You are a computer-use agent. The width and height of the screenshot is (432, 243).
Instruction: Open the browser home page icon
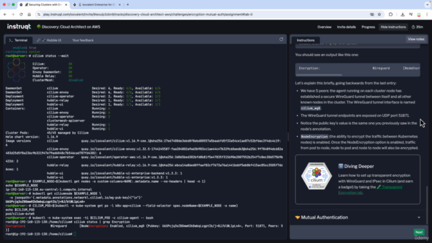tap(29, 14)
